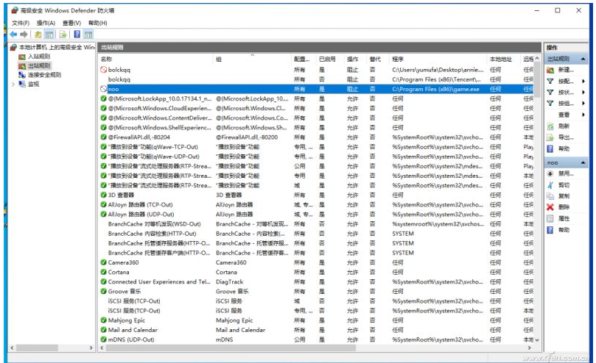This screenshot has height=363, width=596.
Task: Select mDNS (UDP-Out) rule
Action: click(316, 339)
